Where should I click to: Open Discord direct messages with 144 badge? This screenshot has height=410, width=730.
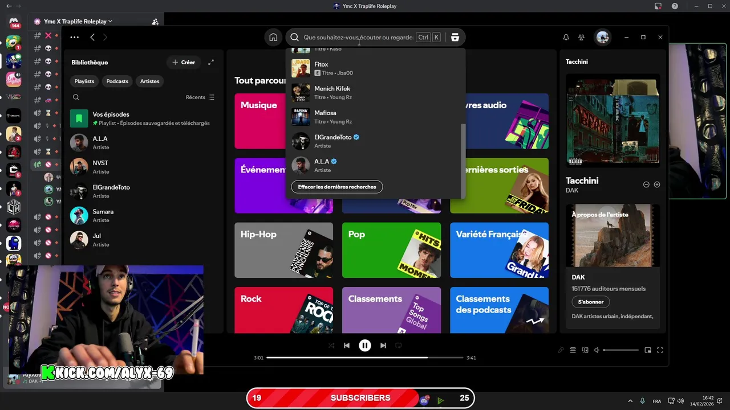[x=14, y=22]
